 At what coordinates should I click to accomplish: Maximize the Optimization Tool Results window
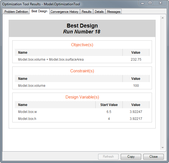coord(150,3)
